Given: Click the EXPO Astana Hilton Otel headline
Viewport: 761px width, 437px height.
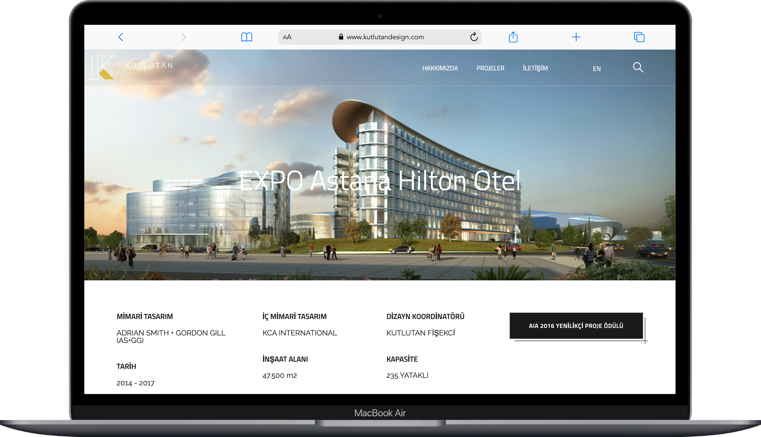Looking at the screenshot, I should coord(380,181).
